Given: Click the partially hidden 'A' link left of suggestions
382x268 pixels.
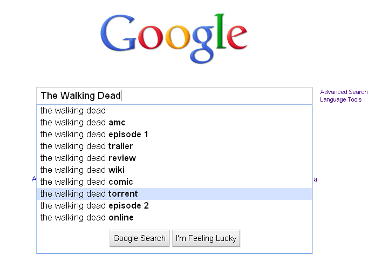Looking at the screenshot, I should pos(34,179).
